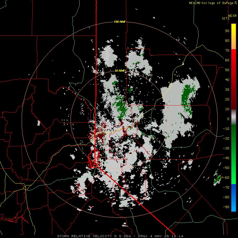The width and height of the screenshot is (238, 238).
Task: Click the 90 knot scale label at top
Action: [x=227, y=31]
